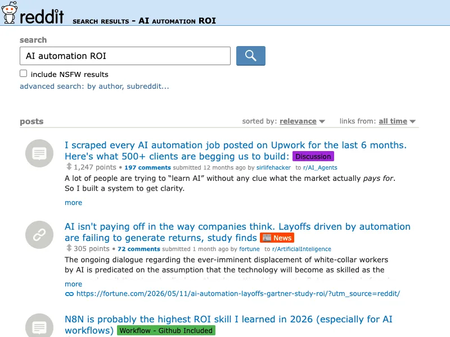Go to r/AI_Agents subreddit

pos(320,167)
